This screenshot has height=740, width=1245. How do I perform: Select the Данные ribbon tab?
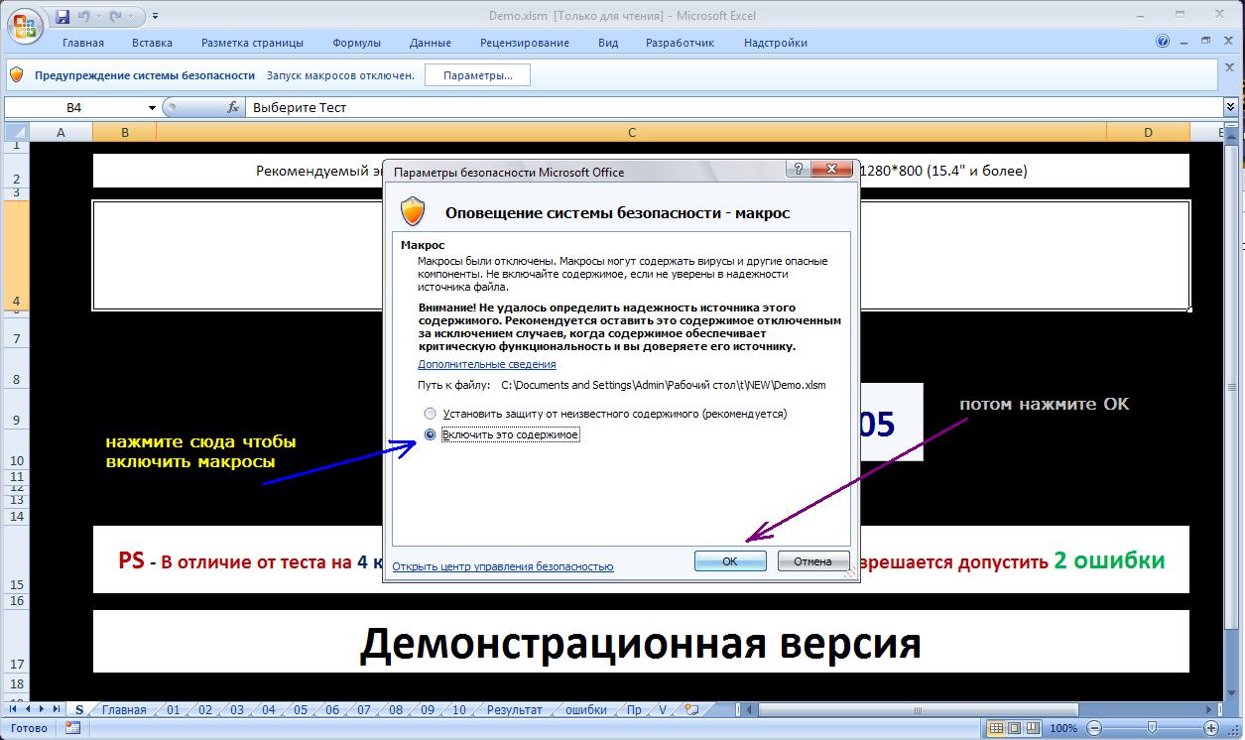[x=431, y=43]
